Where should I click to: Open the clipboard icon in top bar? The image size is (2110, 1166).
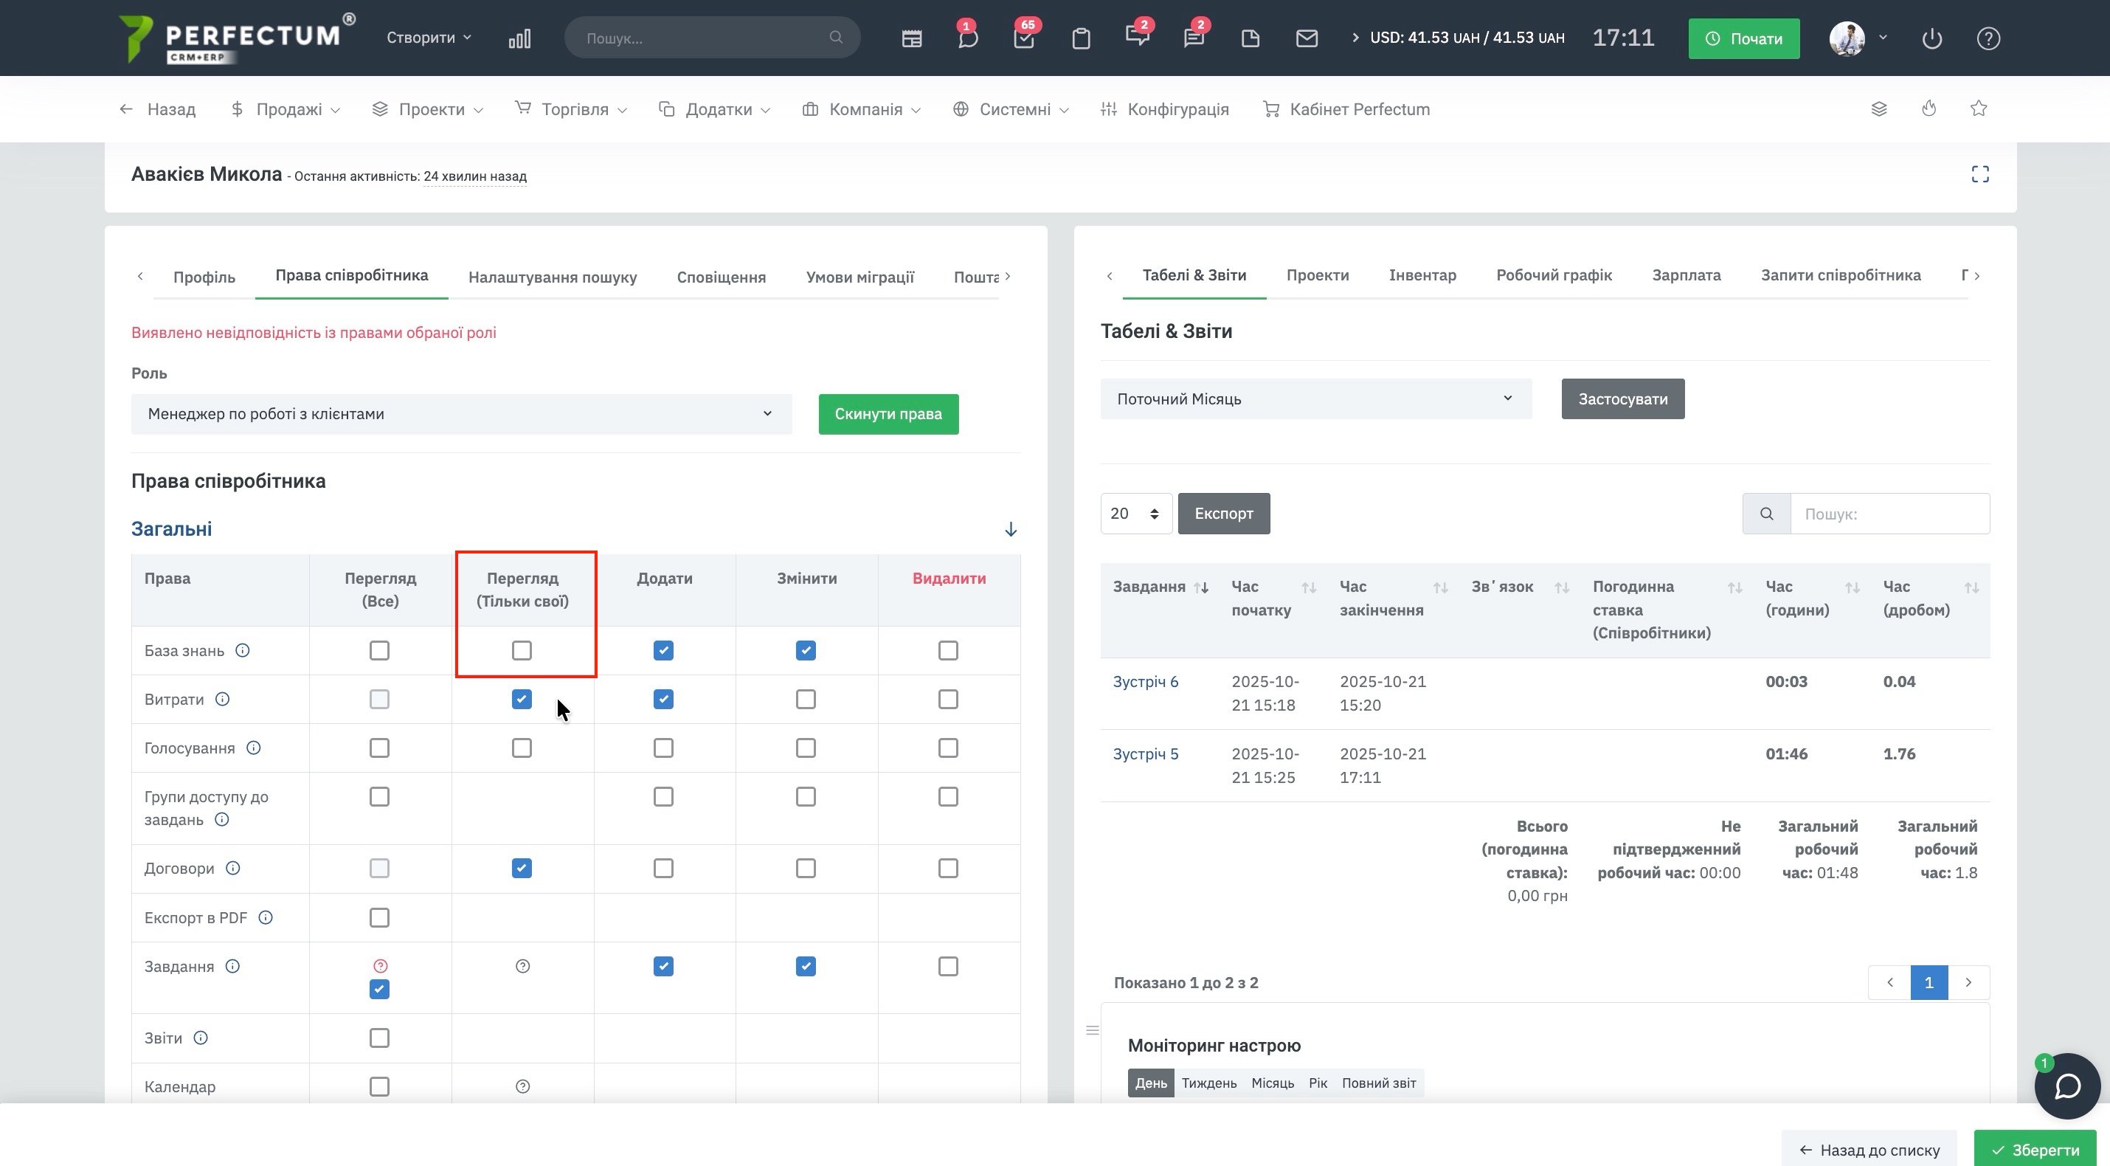pos(1080,38)
